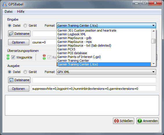This screenshot has height=135, width=164.
Task: Click the empty log output text area
Action: pos(82,105)
